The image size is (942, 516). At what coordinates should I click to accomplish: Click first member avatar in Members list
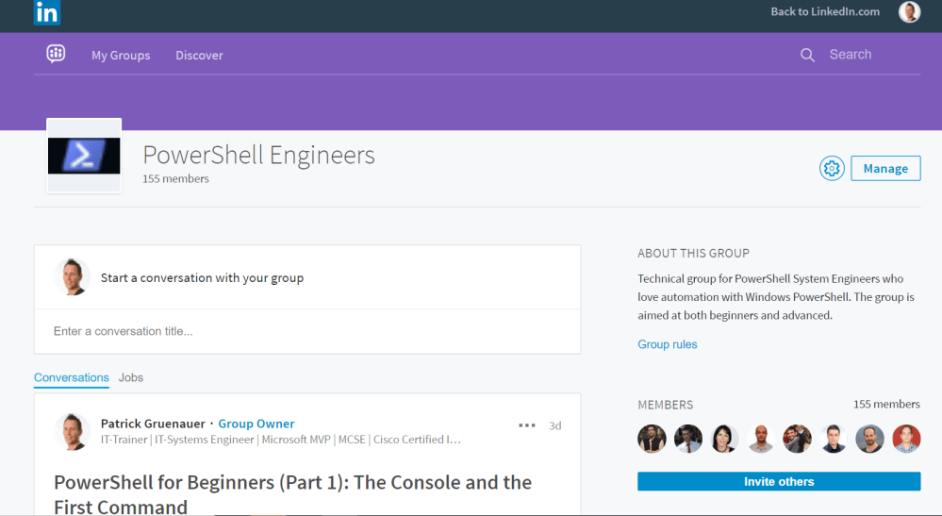point(652,439)
